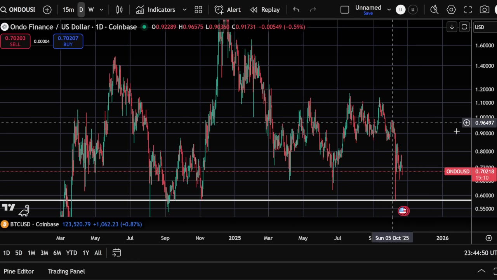Set the date range to 5D
The height and width of the screenshot is (280, 497).
(19, 253)
